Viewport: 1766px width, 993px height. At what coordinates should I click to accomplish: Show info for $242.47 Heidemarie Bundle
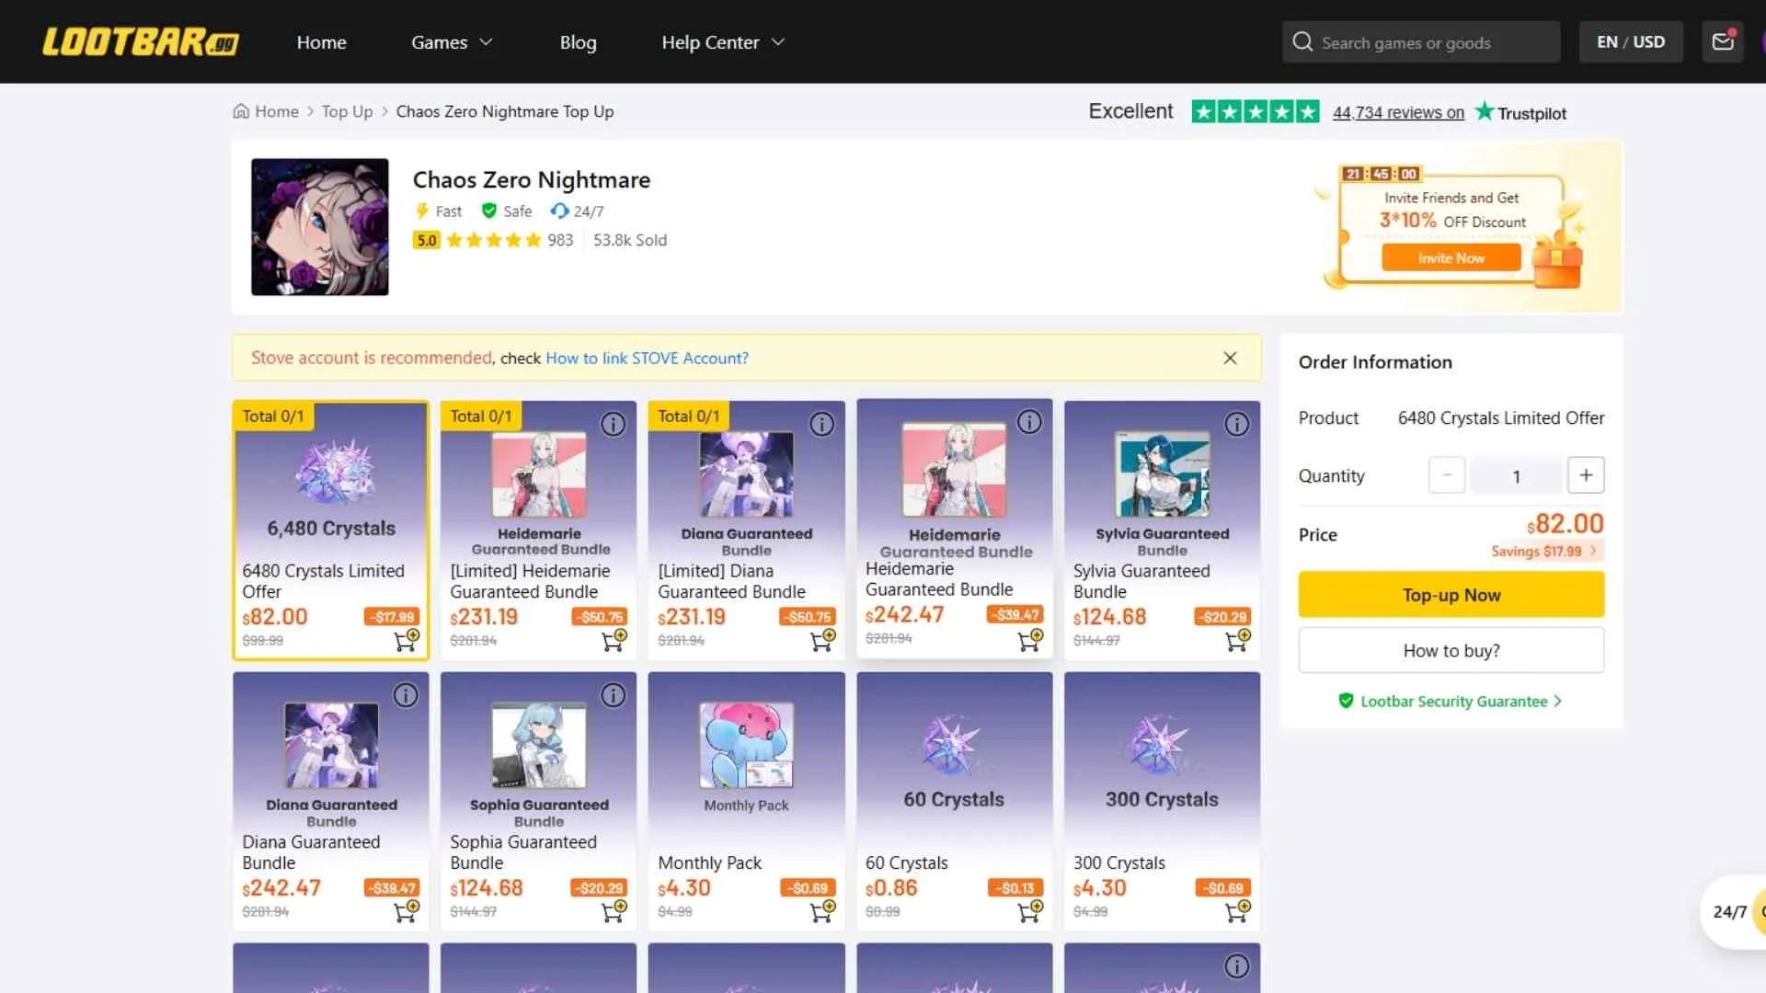coord(1029,422)
